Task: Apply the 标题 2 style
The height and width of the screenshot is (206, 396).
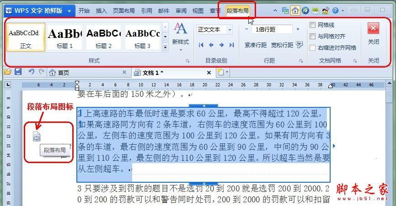Action: (103, 37)
